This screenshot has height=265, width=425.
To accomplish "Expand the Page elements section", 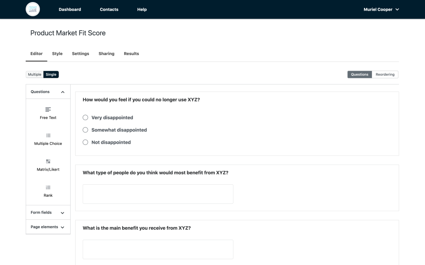I will click(x=63, y=227).
